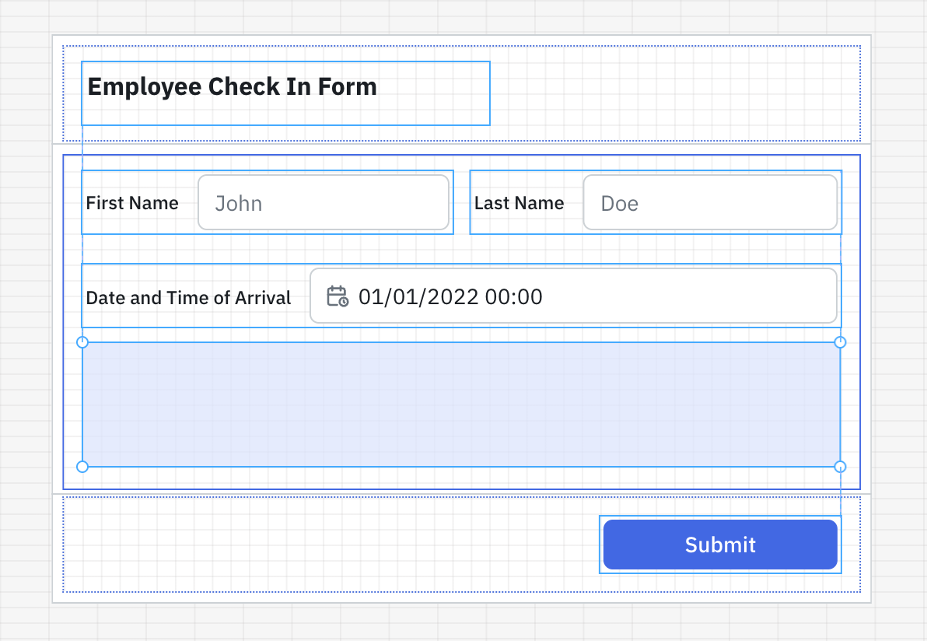Click the bottom-left resize handle of the selected widget

[x=82, y=467]
